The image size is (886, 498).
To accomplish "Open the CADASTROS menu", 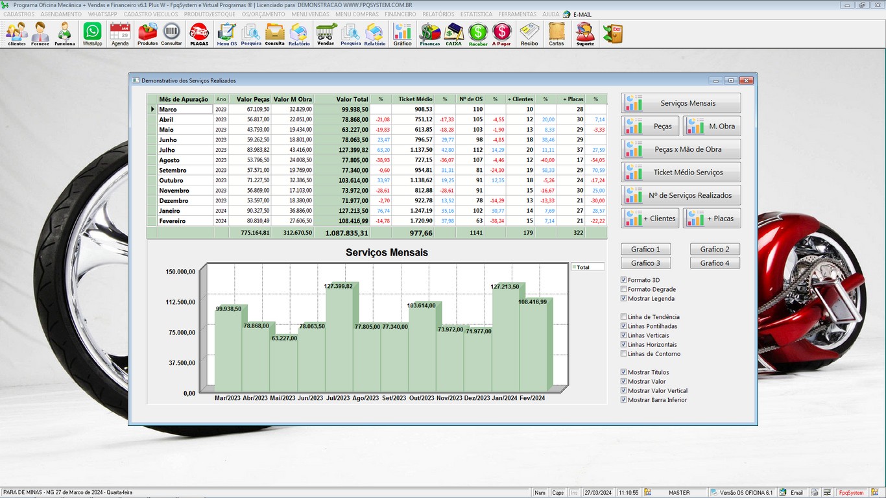I will 19,14.
